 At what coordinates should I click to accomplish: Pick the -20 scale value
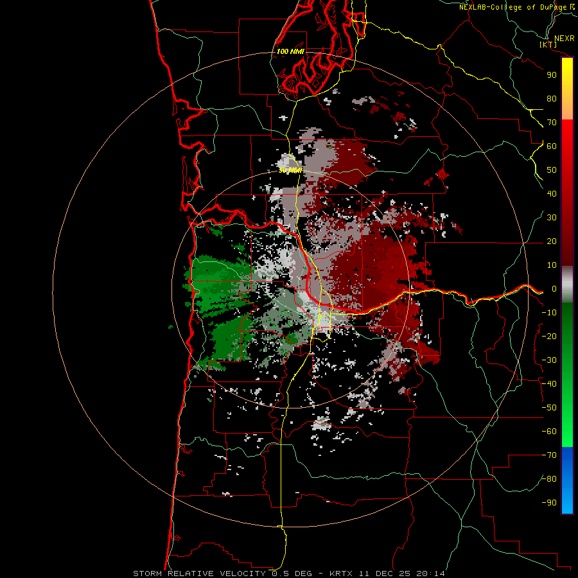point(549,337)
